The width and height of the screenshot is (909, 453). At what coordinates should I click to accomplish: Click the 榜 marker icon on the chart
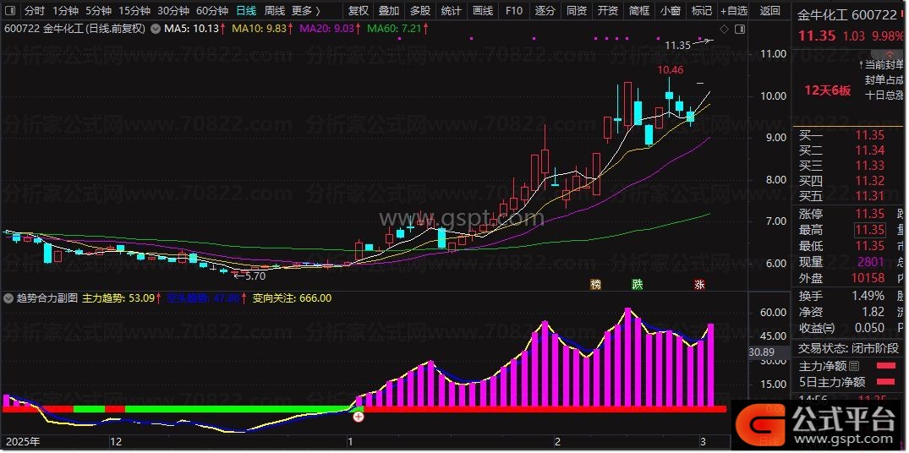596,284
